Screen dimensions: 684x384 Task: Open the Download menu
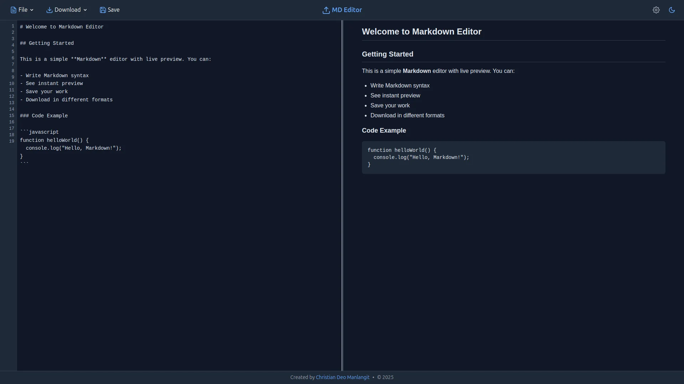point(67,10)
